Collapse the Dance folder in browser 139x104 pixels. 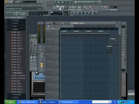(x=15, y=29)
